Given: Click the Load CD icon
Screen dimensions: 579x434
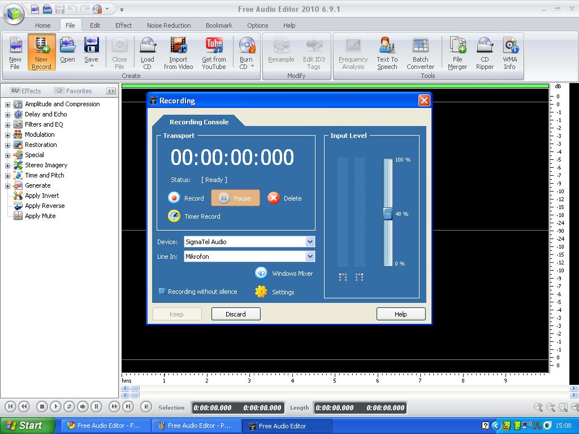Looking at the screenshot, I should pyautogui.click(x=148, y=45).
